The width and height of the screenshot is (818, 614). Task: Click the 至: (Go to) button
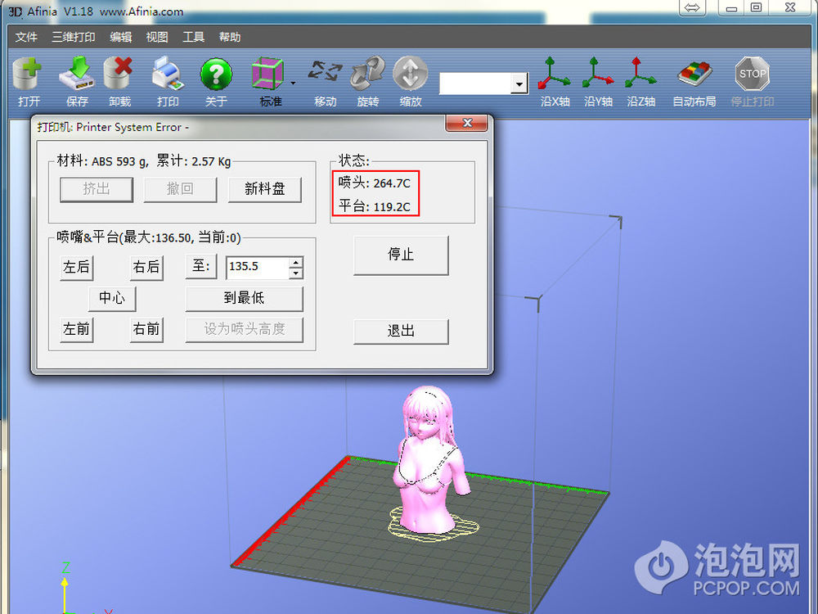click(201, 266)
